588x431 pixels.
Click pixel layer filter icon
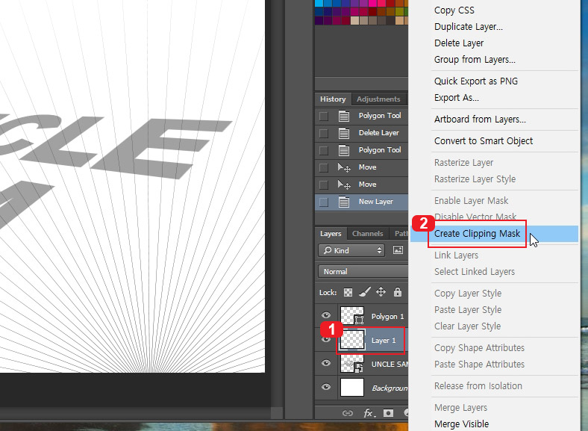click(398, 250)
